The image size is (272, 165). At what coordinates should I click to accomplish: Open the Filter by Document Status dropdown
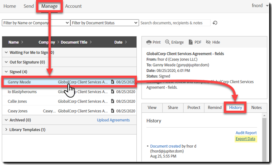[x=104, y=23]
